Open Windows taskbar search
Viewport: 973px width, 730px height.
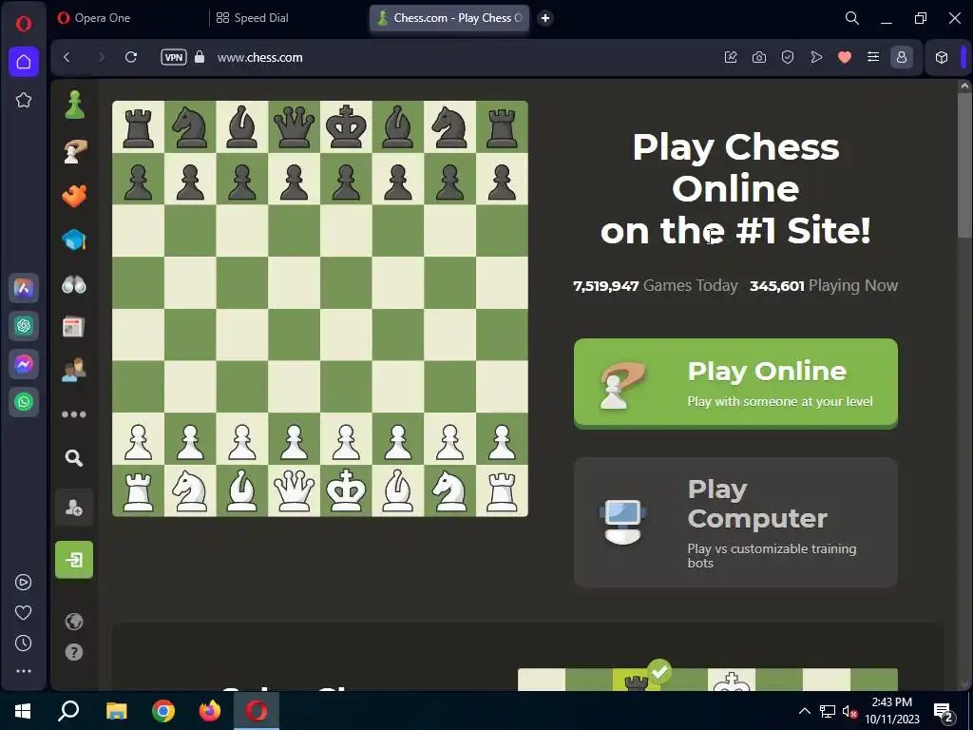coord(68,711)
